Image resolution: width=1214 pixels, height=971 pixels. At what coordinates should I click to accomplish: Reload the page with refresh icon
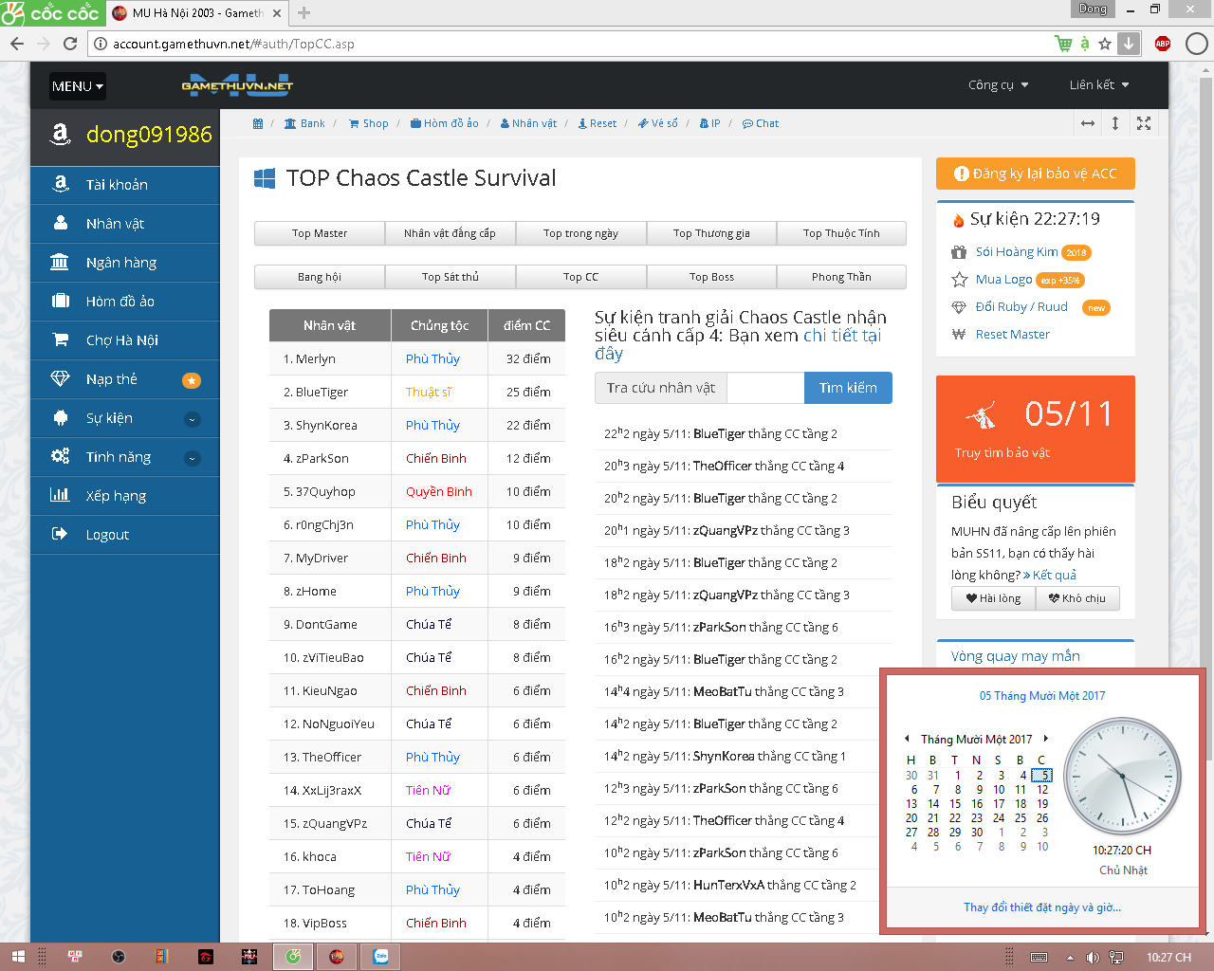point(70,44)
